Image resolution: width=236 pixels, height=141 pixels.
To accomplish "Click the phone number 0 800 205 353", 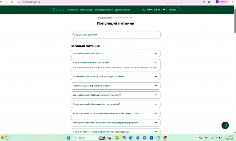I will [x=154, y=10].
